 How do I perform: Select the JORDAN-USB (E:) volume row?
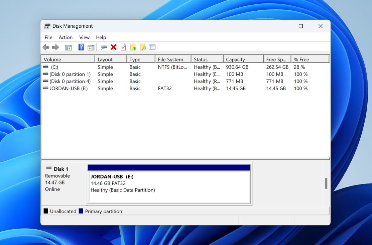(x=67, y=88)
